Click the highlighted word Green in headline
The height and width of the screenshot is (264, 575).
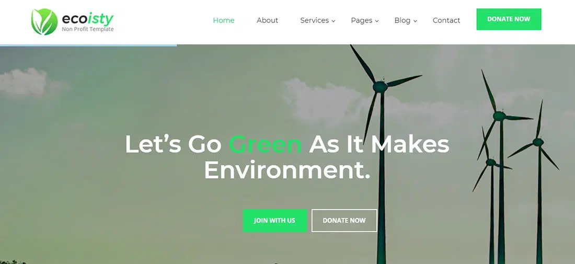point(265,144)
